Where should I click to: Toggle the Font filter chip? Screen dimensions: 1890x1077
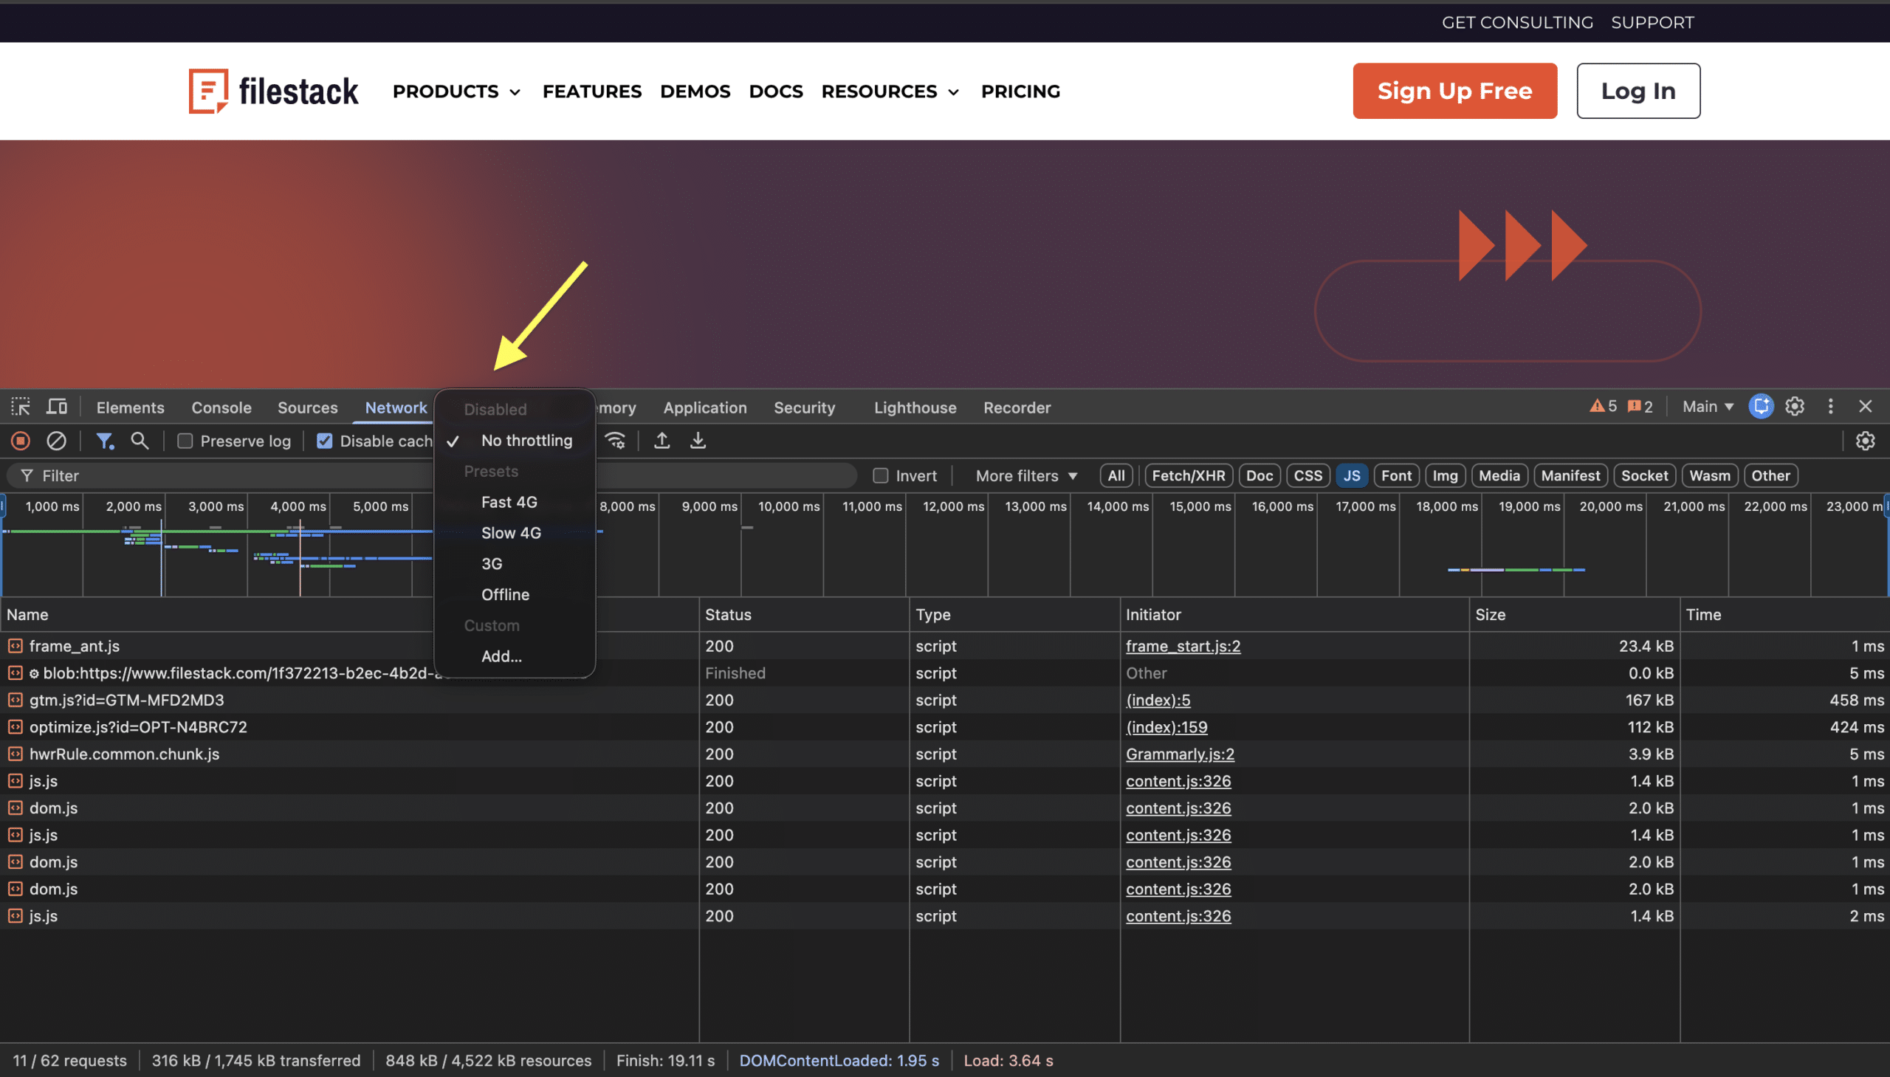(1396, 475)
